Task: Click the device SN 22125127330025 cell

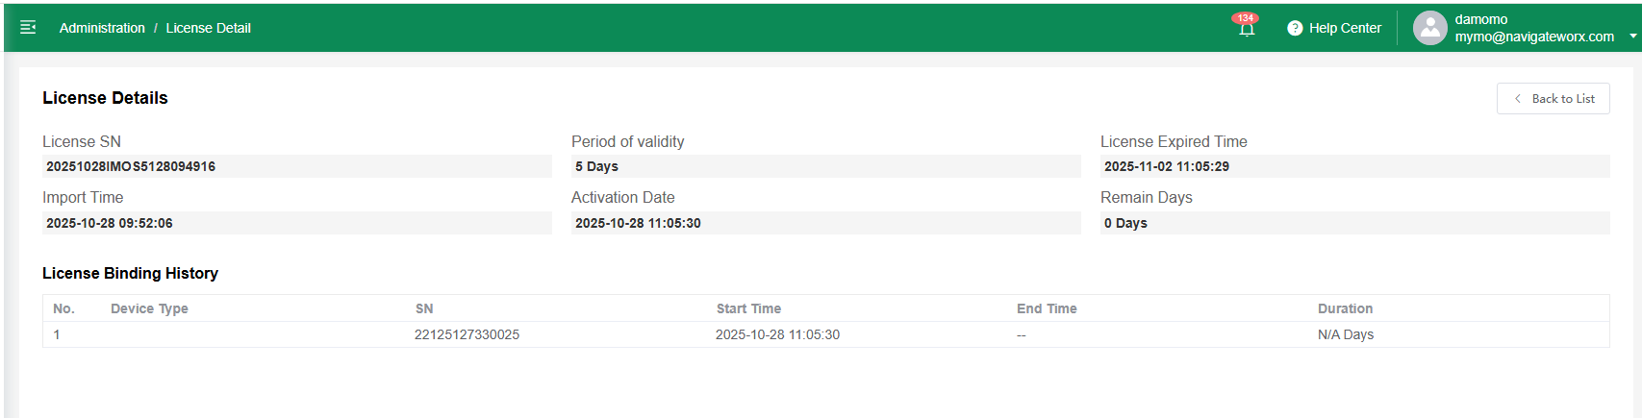Action: [x=467, y=334]
